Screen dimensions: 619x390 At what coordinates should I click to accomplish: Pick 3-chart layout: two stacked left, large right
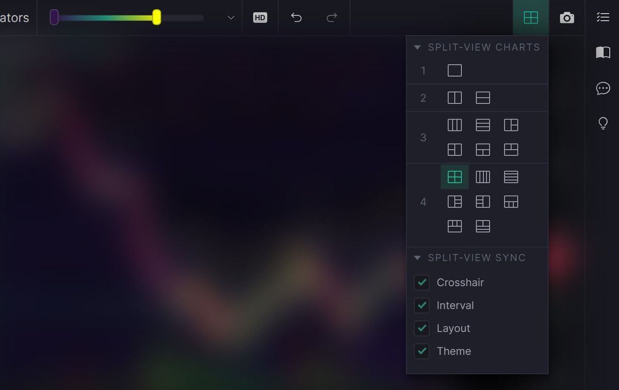point(454,150)
